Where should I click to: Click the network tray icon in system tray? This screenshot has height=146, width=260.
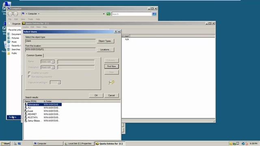tap(243, 144)
